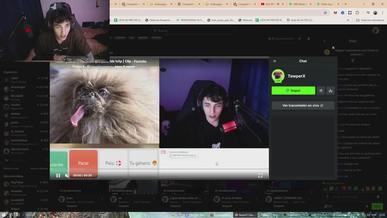Open the A casa el bebe clip

point(232,198)
